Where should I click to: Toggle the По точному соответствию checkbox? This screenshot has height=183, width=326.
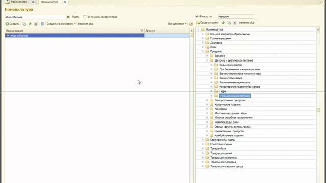click(84, 17)
